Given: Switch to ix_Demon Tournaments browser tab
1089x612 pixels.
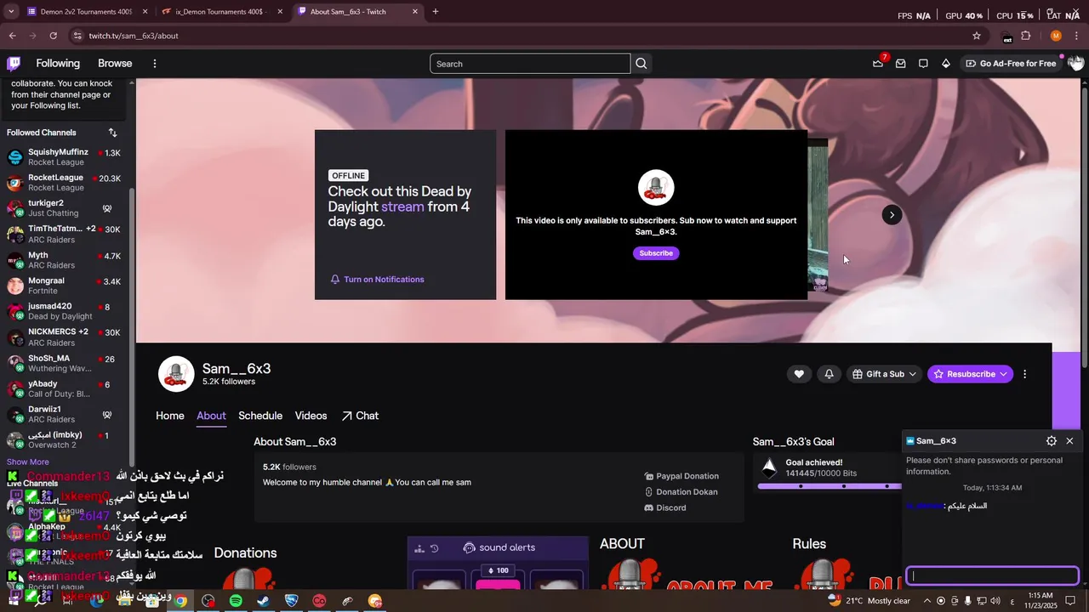Looking at the screenshot, I should tap(220, 12).
